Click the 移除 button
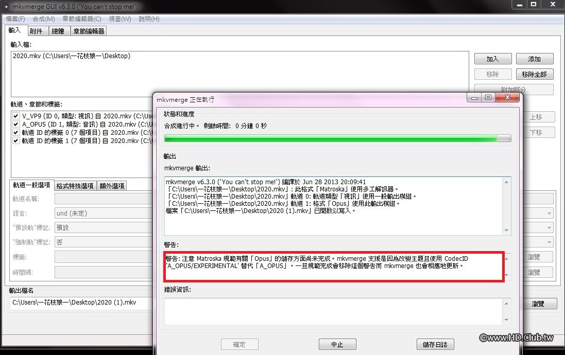The width and height of the screenshot is (565, 355). (492, 74)
